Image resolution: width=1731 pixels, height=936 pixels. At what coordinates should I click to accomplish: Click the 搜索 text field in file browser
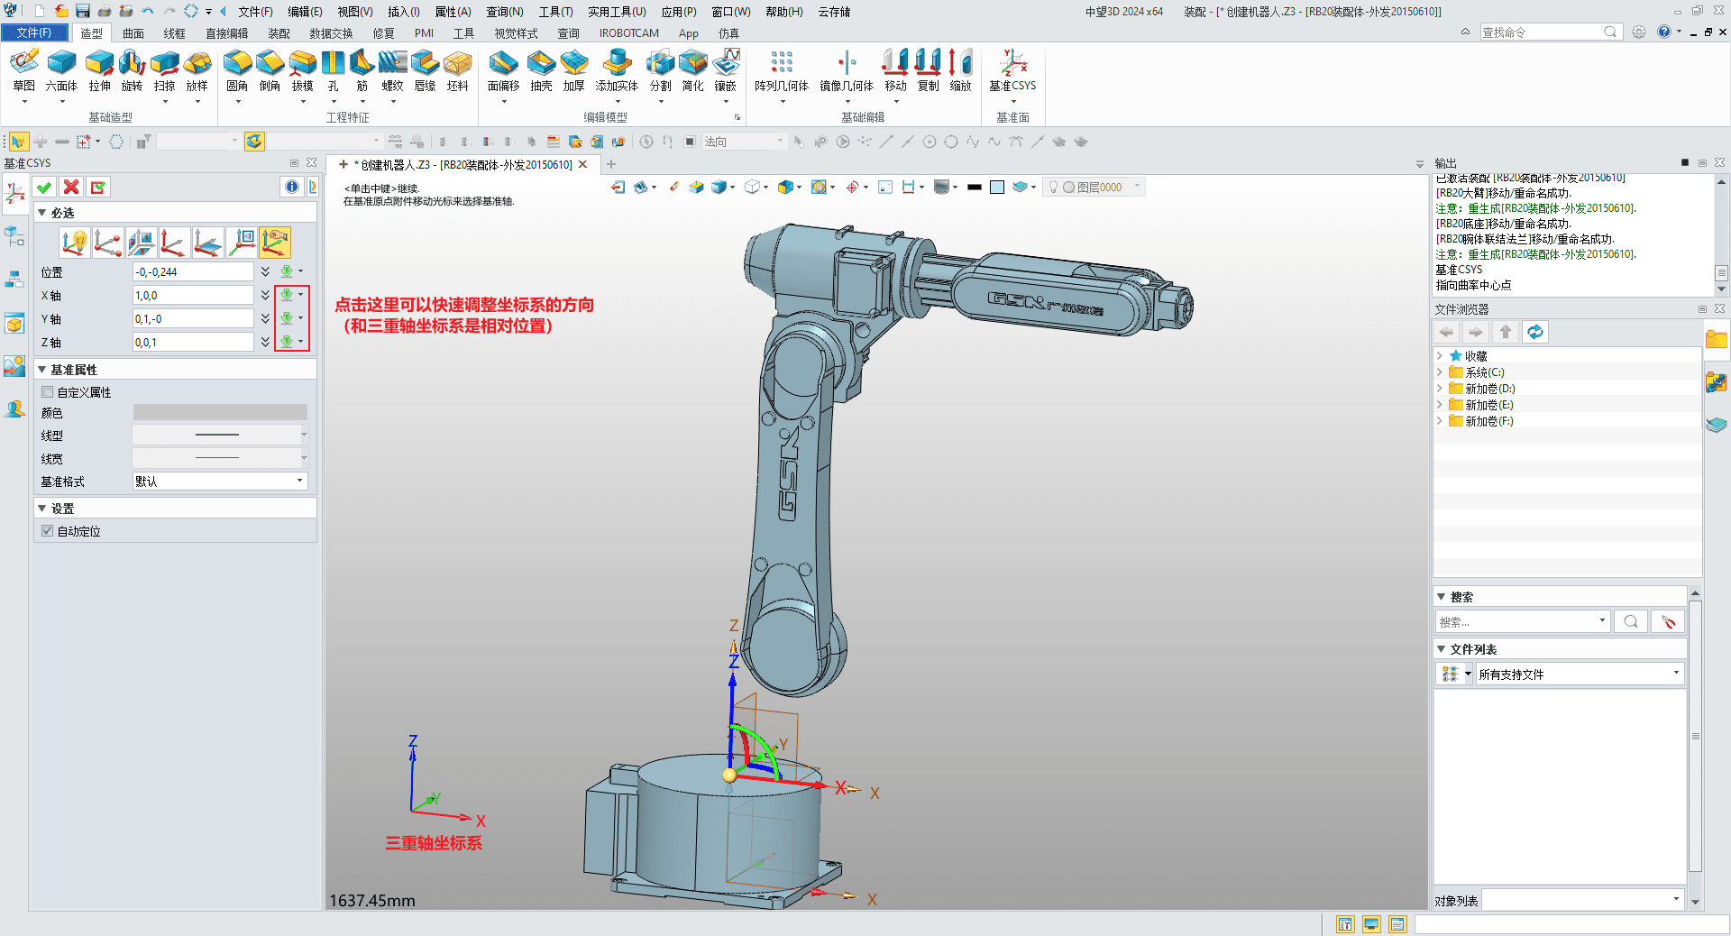coord(1522,621)
